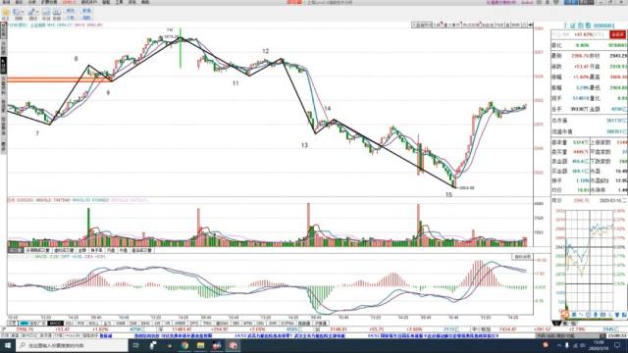Select the DMI indicator tab
Image resolution: width=628 pixels, height=353 pixels.
pos(133,323)
